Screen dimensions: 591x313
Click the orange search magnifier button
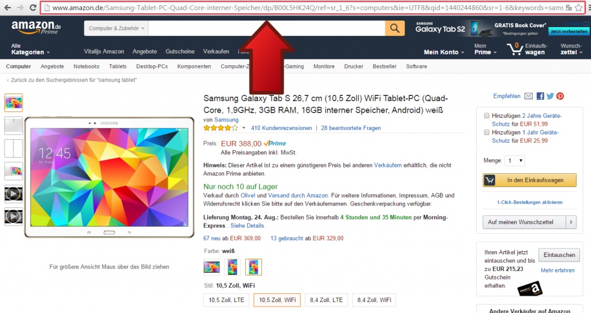coord(395,29)
